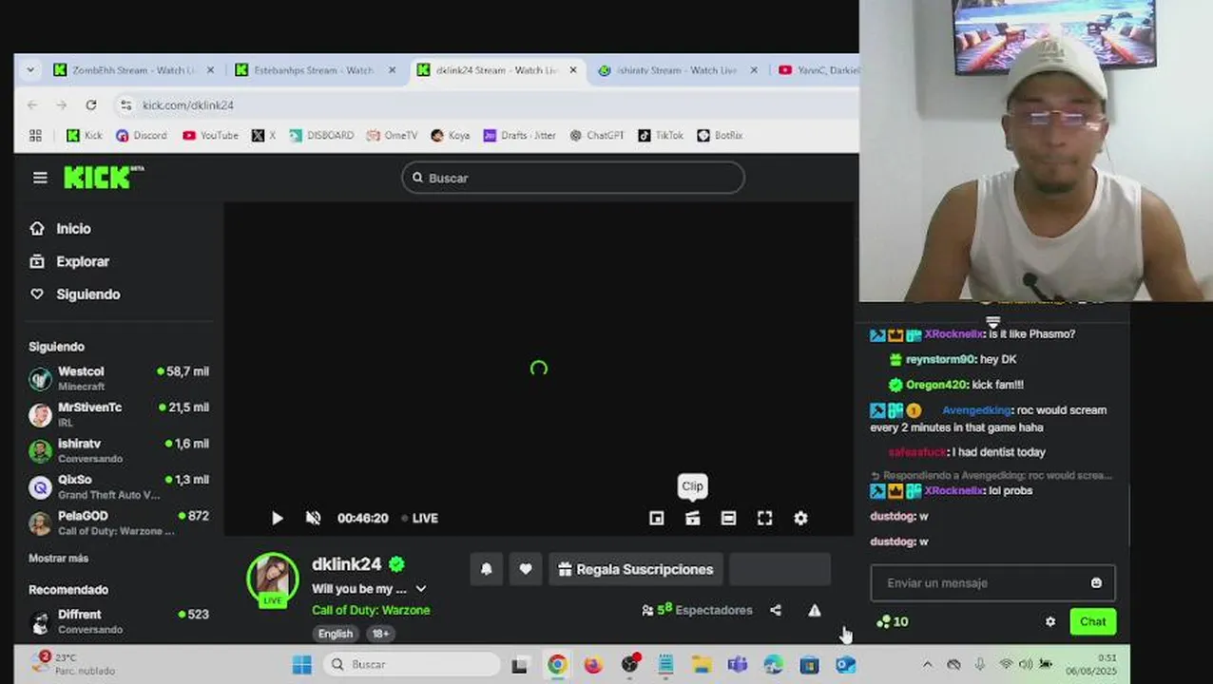
Task: Open chat settings gear icon
Action: click(x=1050, y=621)
